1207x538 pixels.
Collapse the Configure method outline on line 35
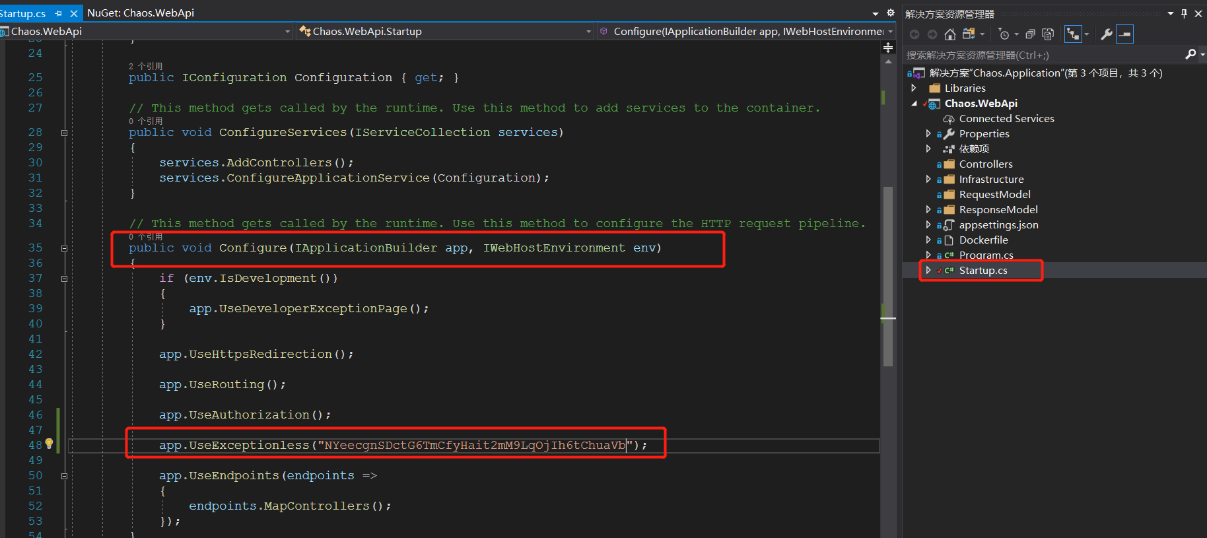[x=64, y=248]
